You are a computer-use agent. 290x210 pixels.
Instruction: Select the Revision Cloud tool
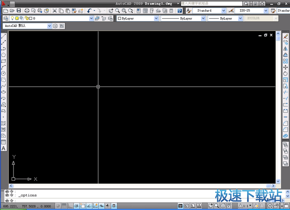tap(3, 80)
